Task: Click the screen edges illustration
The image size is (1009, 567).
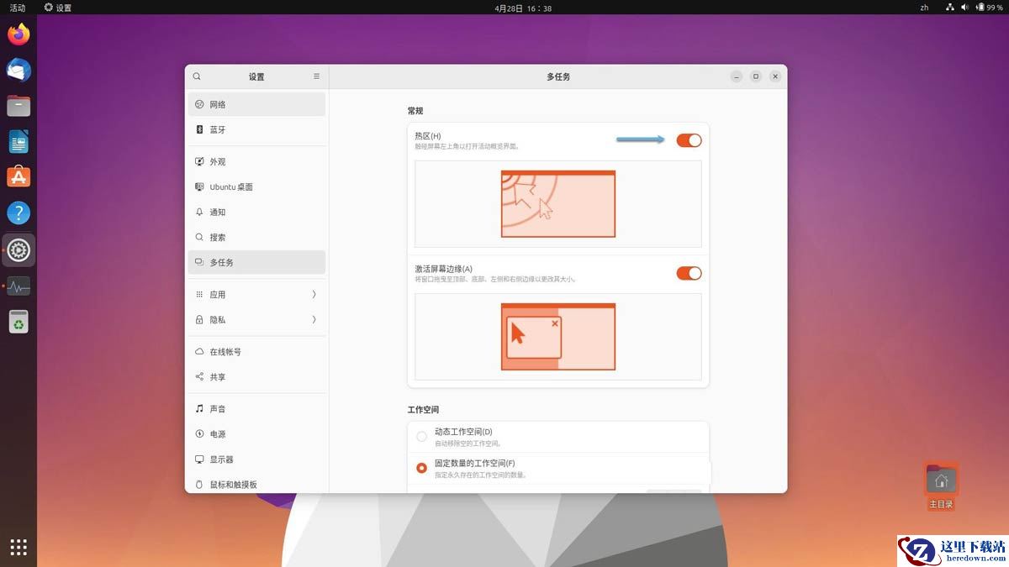Action: (558, 337)
